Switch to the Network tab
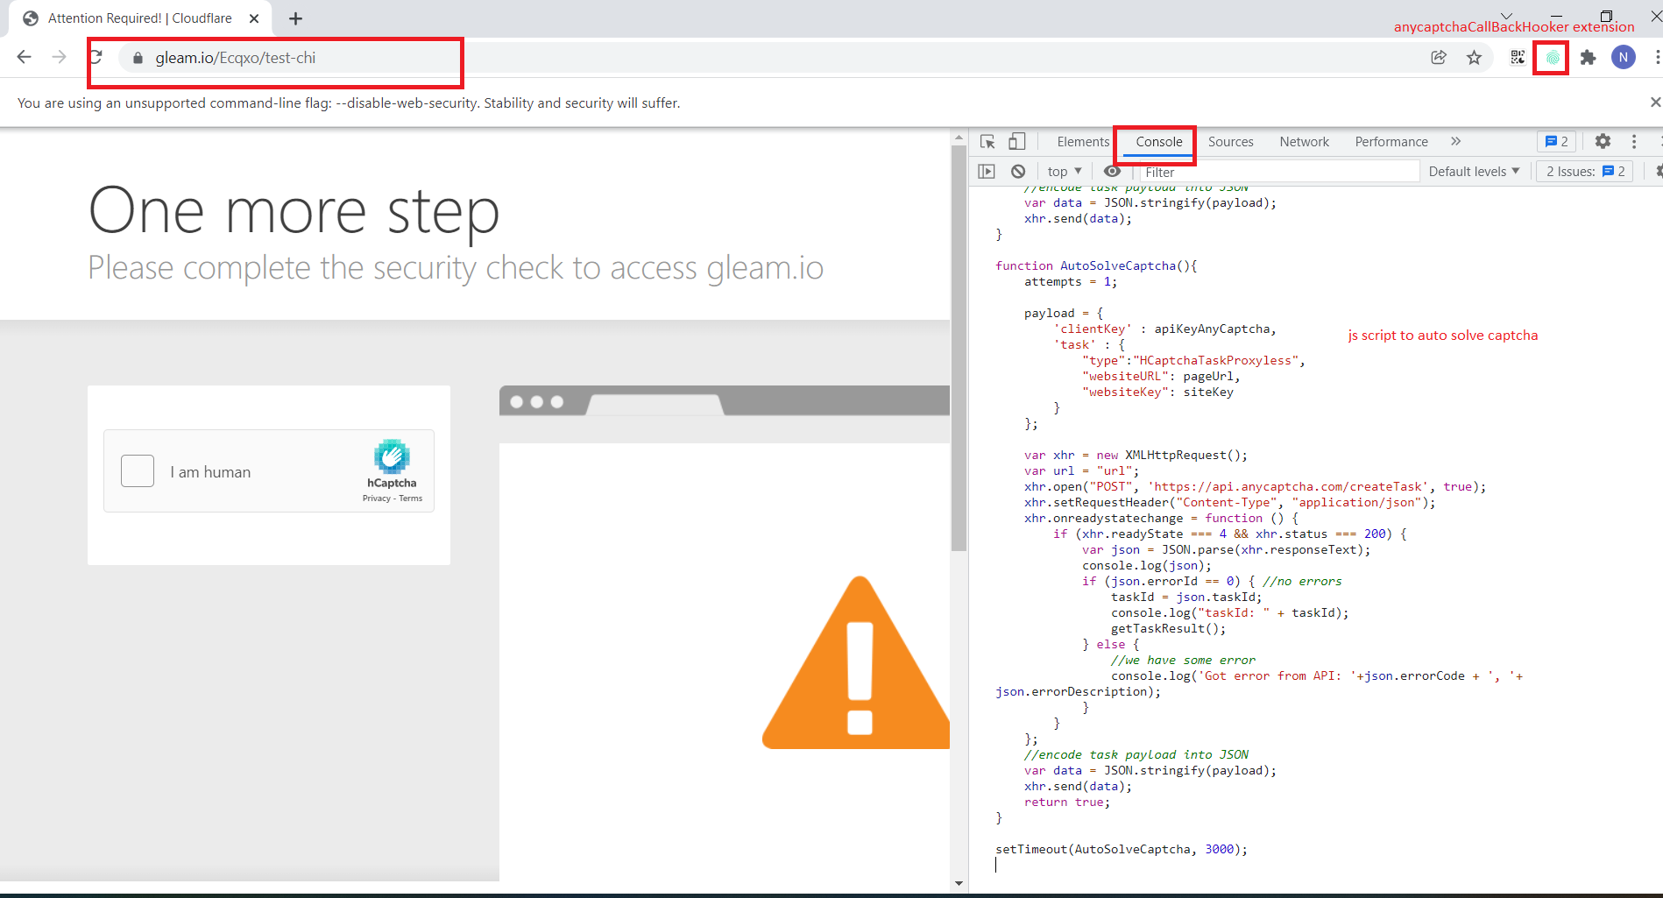The image size is (1663, 898). tap(1304, 142)
